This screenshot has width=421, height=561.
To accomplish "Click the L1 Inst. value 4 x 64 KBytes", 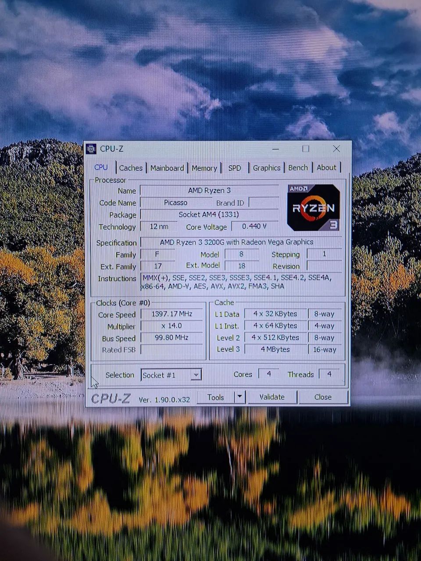I will (x=275, y=326).
